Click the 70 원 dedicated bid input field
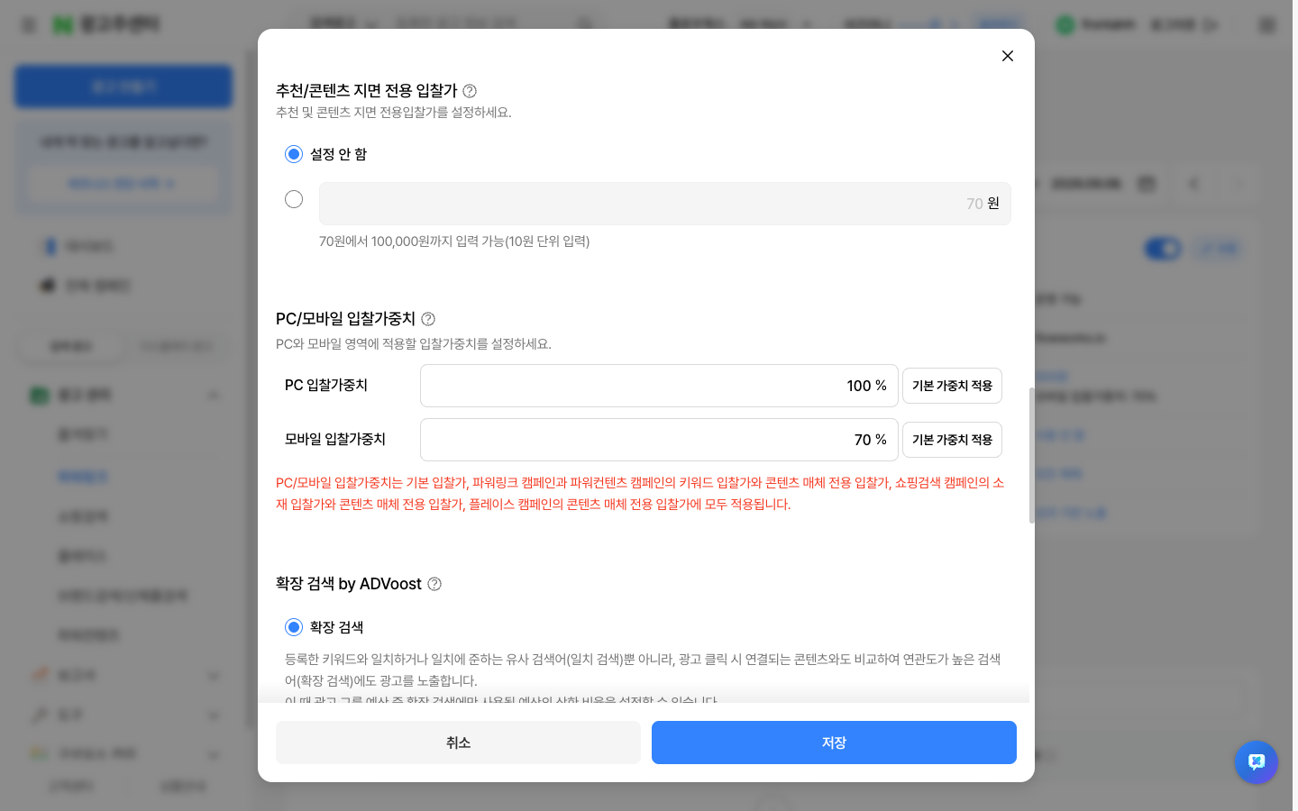This screenshot has height=811, width=1298. pos(665,204)
